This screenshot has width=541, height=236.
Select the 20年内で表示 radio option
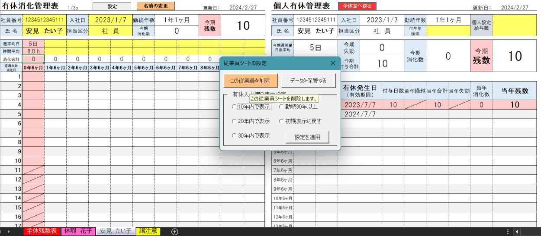235,121
